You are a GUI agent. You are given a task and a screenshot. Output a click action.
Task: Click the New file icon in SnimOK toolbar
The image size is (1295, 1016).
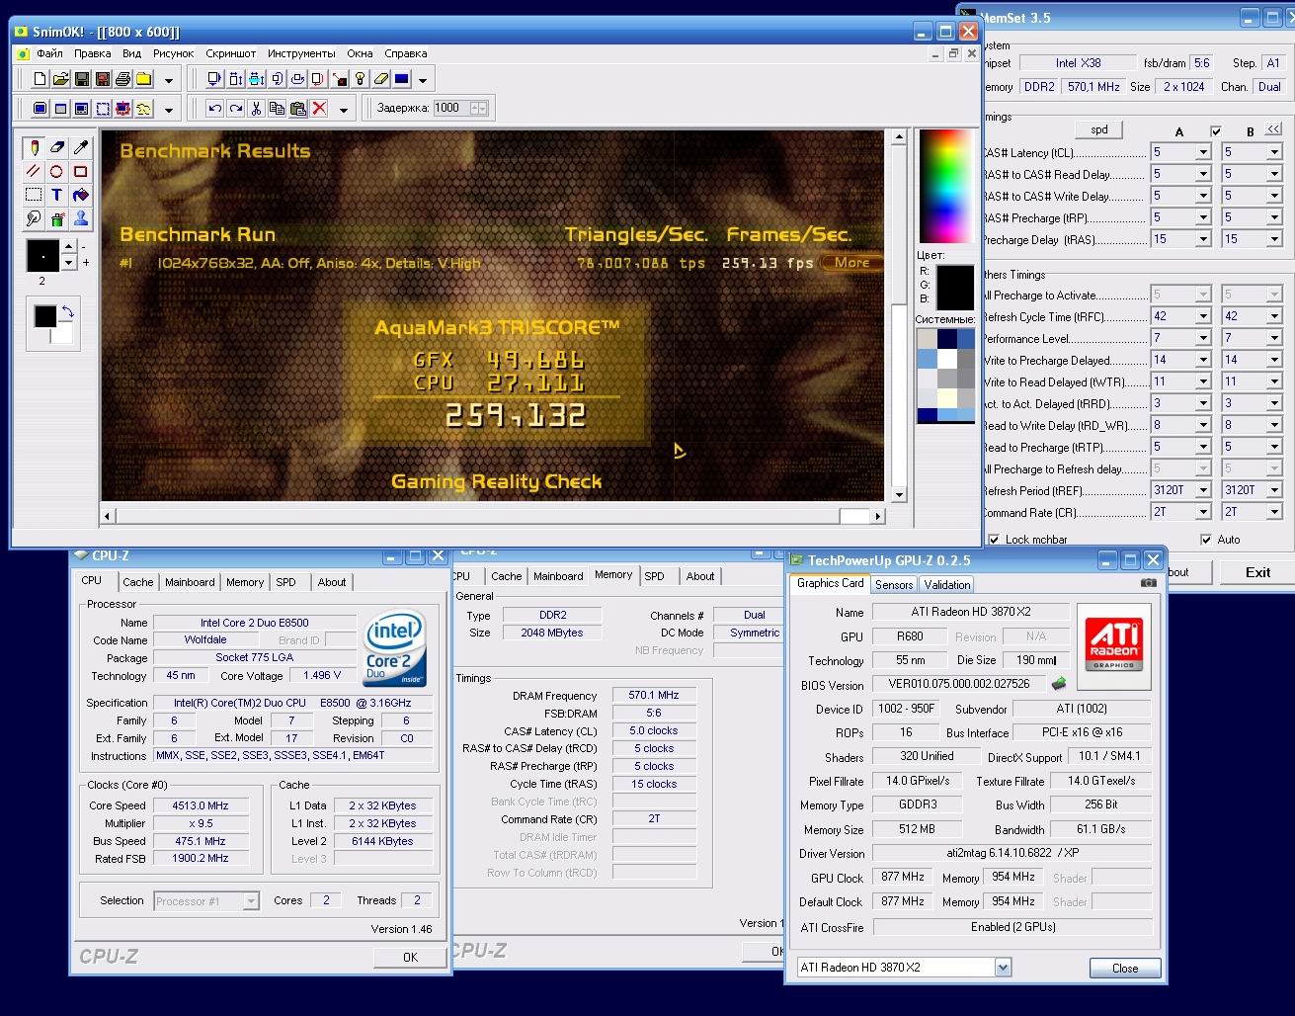coord(40,79)
